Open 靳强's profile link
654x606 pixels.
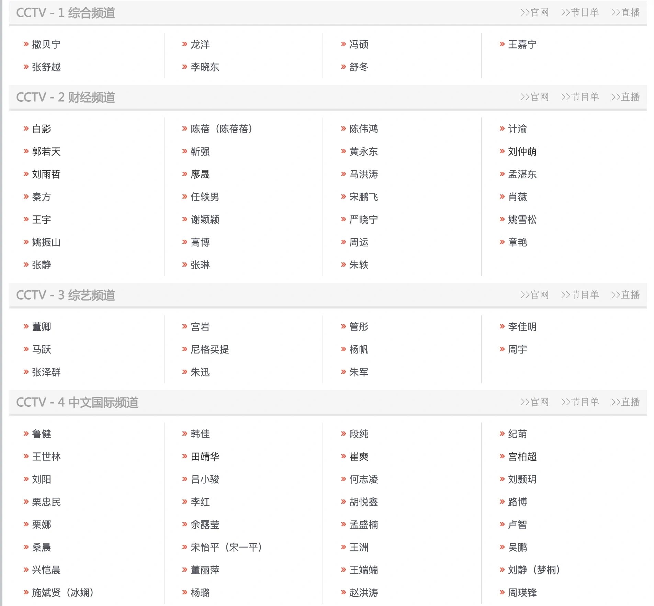(x=200, y=151)
